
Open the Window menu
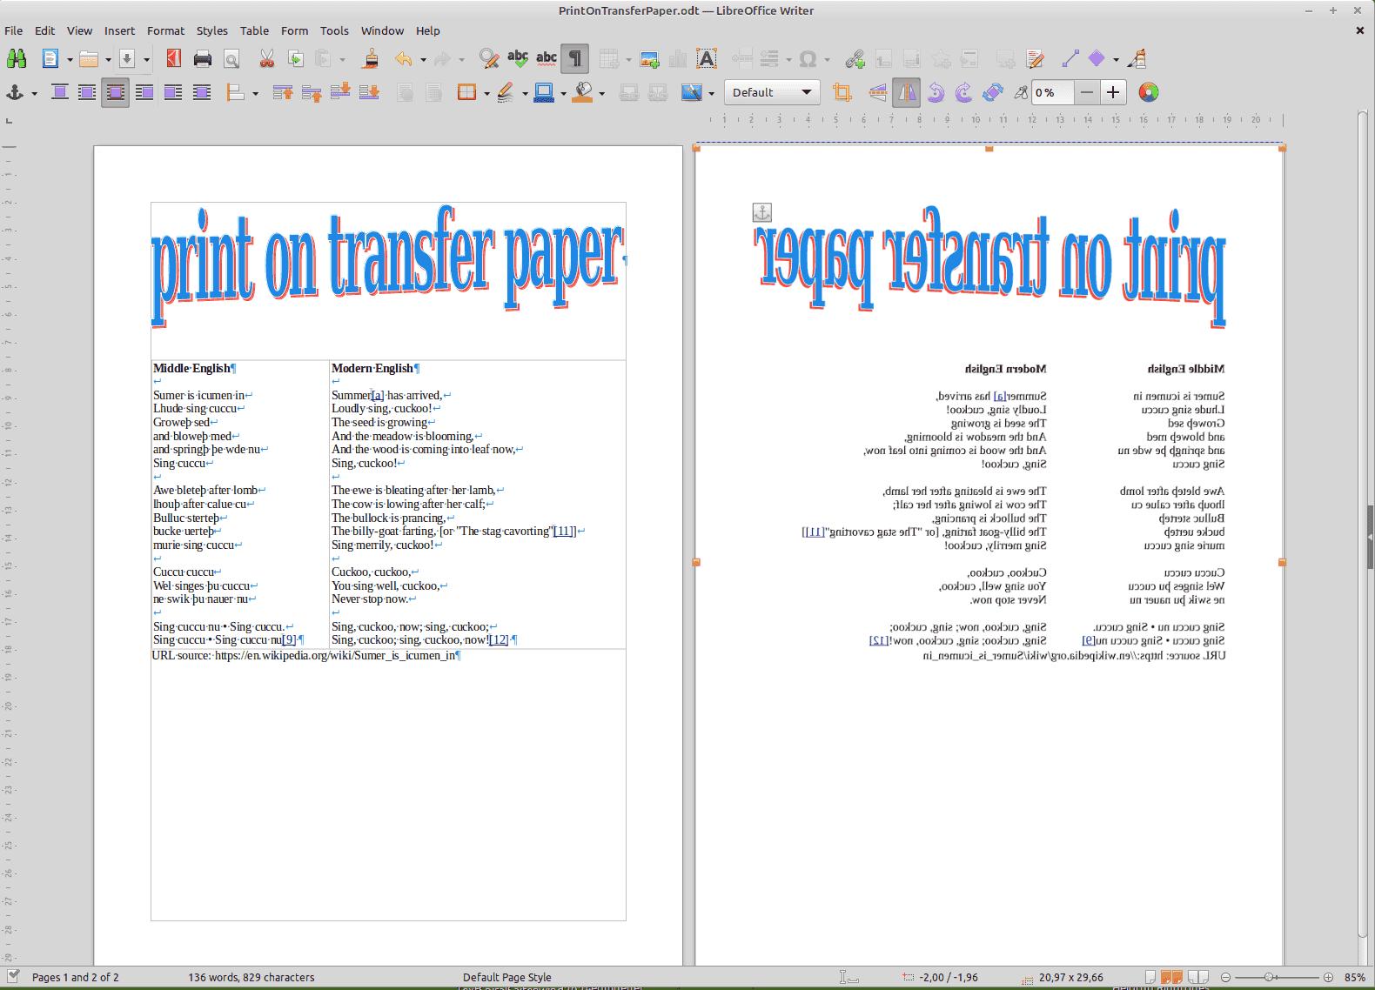point(382,30)
